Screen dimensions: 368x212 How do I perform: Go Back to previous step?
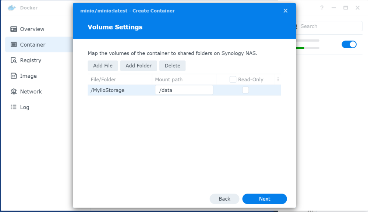[x=224, y=199]
